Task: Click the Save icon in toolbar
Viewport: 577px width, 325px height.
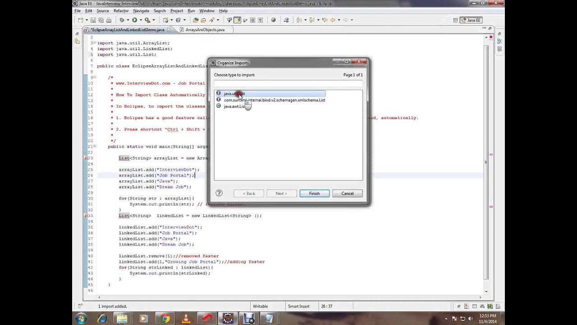Action: [x=93, y=20]
